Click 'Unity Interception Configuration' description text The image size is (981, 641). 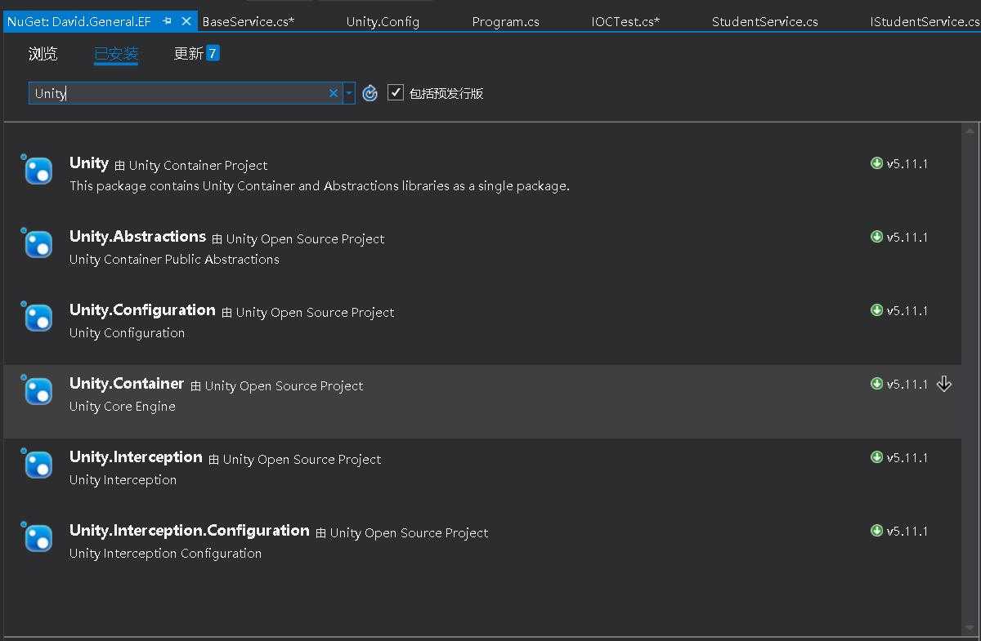point(165,554)
